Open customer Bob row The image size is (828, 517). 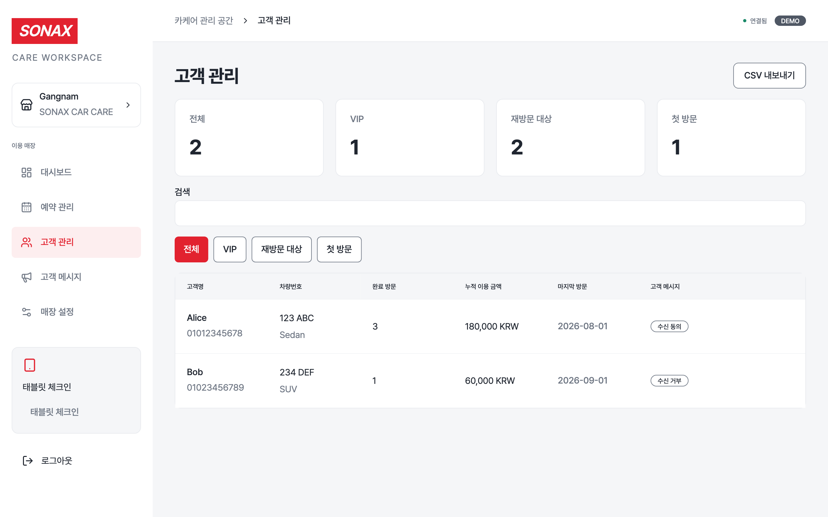pyautogui.click(x=490, y=381)
